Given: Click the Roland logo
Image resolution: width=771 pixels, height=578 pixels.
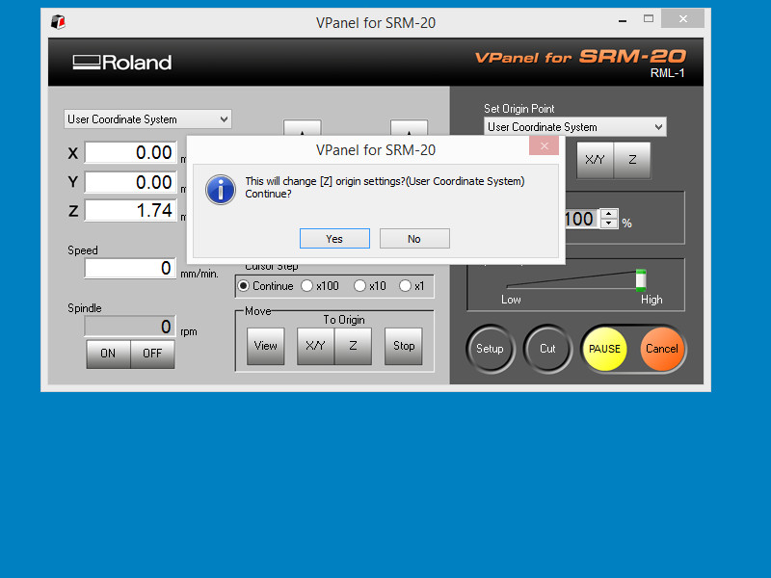Looking at the screenshot, I should [122, 63].
